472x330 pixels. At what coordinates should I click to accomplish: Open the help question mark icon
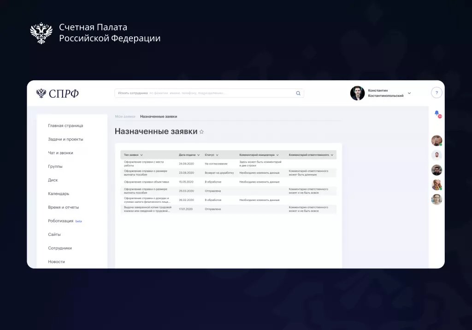pos(437,93)
